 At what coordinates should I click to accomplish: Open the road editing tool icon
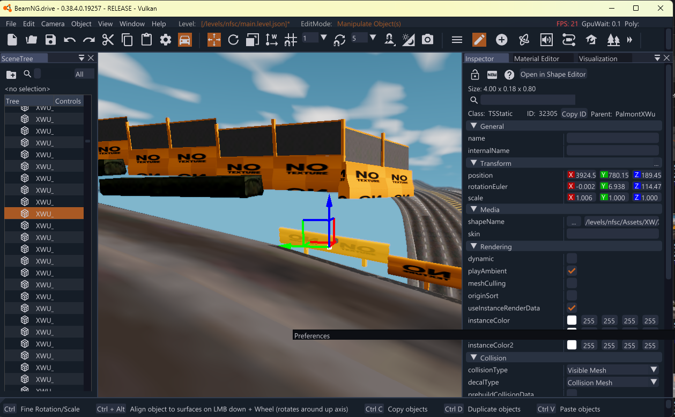point(569,40)
